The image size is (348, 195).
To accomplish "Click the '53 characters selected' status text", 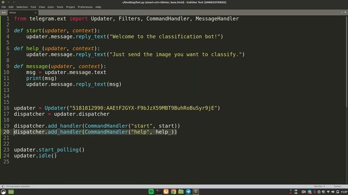I will click(x=18, y=186).
